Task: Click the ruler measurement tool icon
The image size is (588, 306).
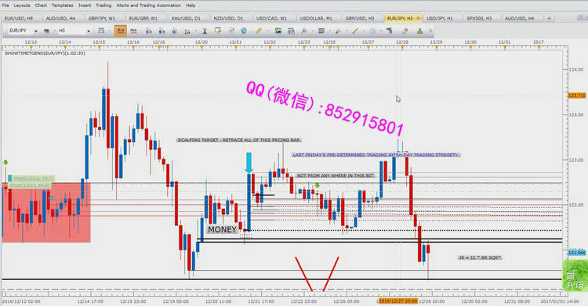Action: 259,31
